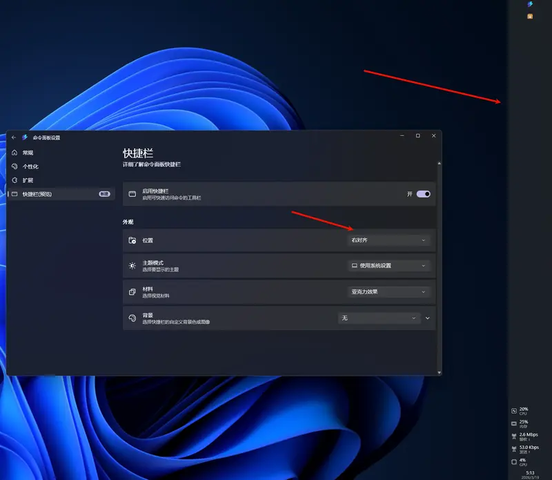This screenshot has width=552, height=480.
Task: Select the home icon beside 常规
Action: 14,153
